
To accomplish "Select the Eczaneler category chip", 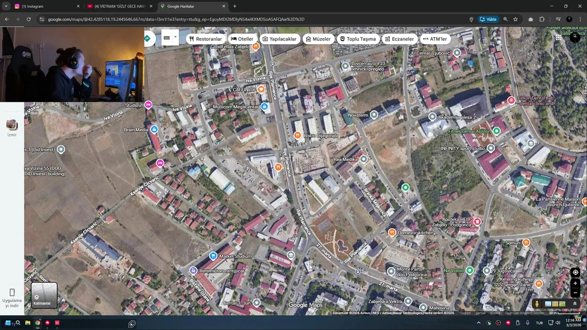I will (399, 39).
